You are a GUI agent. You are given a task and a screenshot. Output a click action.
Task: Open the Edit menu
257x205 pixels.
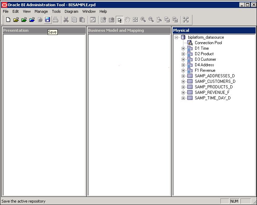coord(16,11)
